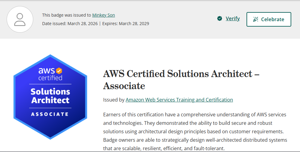Viewport: 300px width, 152px height.
Task: Click the AWS Solutions Architect badge image
Action: (x=50, y=97)
